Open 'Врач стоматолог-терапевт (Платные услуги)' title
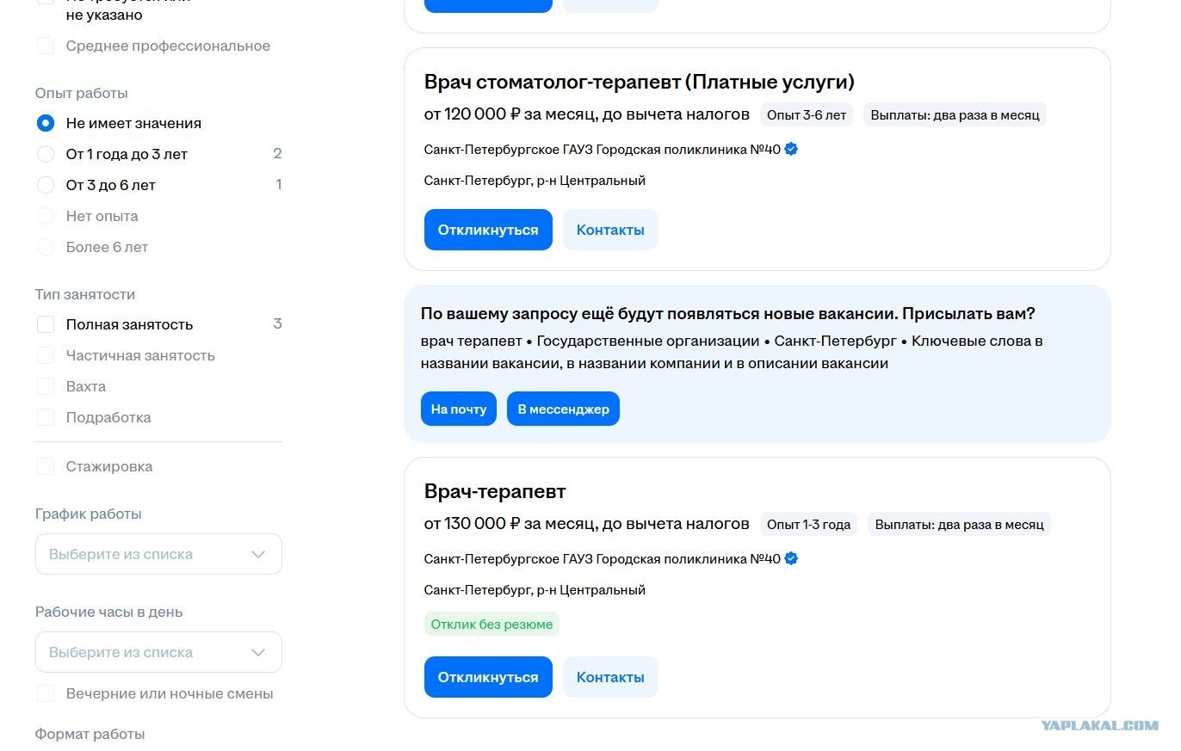This screenshot has width=1181, height=751. (x=640, y=82)
